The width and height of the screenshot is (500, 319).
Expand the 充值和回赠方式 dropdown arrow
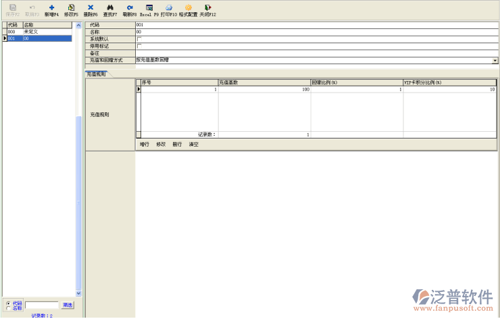click(x=495, y=60)
